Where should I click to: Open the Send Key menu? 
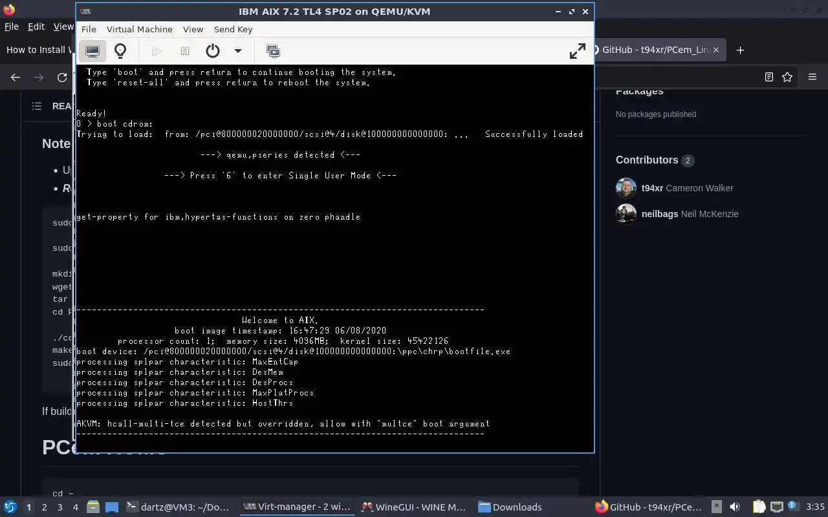[233, 29]
